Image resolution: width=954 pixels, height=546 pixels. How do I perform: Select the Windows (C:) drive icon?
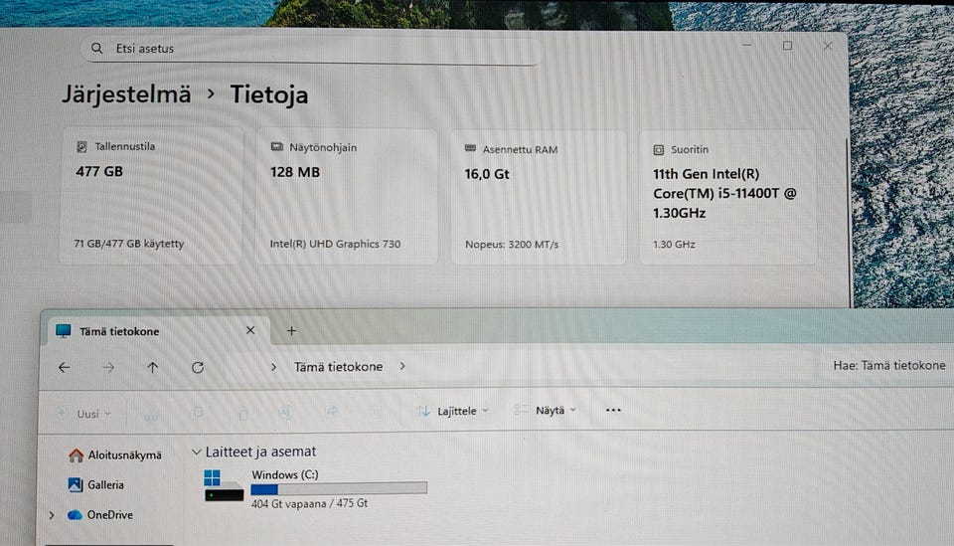(223, 485)
